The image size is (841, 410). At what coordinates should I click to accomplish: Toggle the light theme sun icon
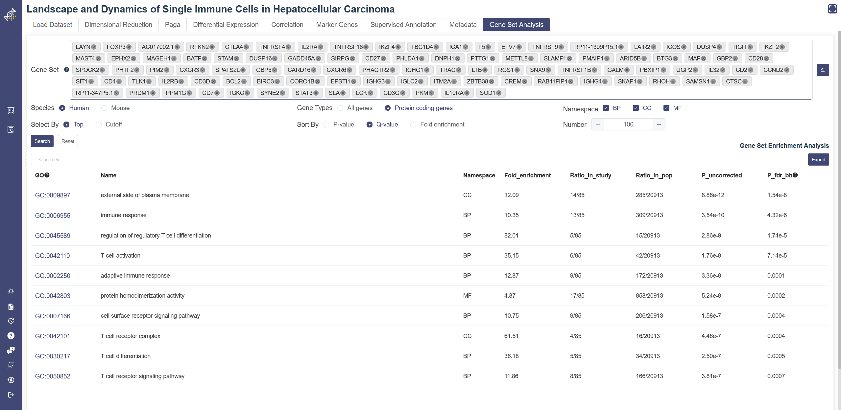click(11, 291)
